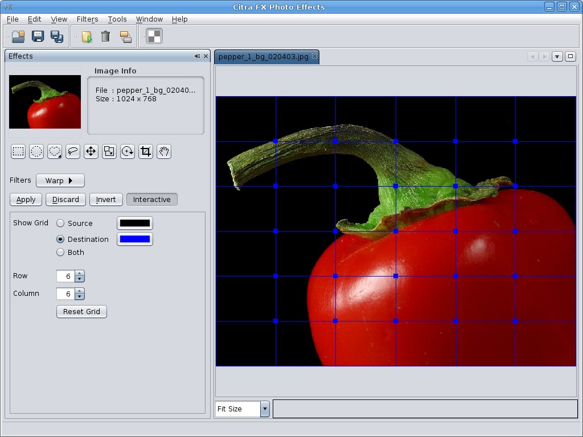Select the Both grid radio option

pyautogui.click(x=60, y=253)
